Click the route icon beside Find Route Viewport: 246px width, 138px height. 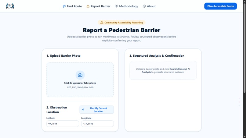point(64,6)
